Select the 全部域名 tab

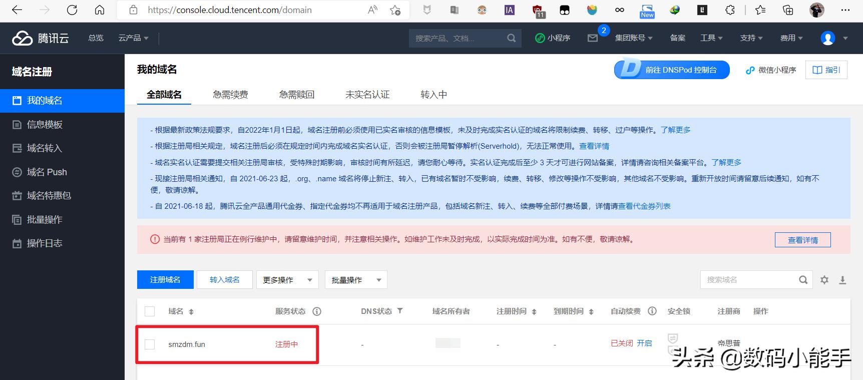pos(164,95)
